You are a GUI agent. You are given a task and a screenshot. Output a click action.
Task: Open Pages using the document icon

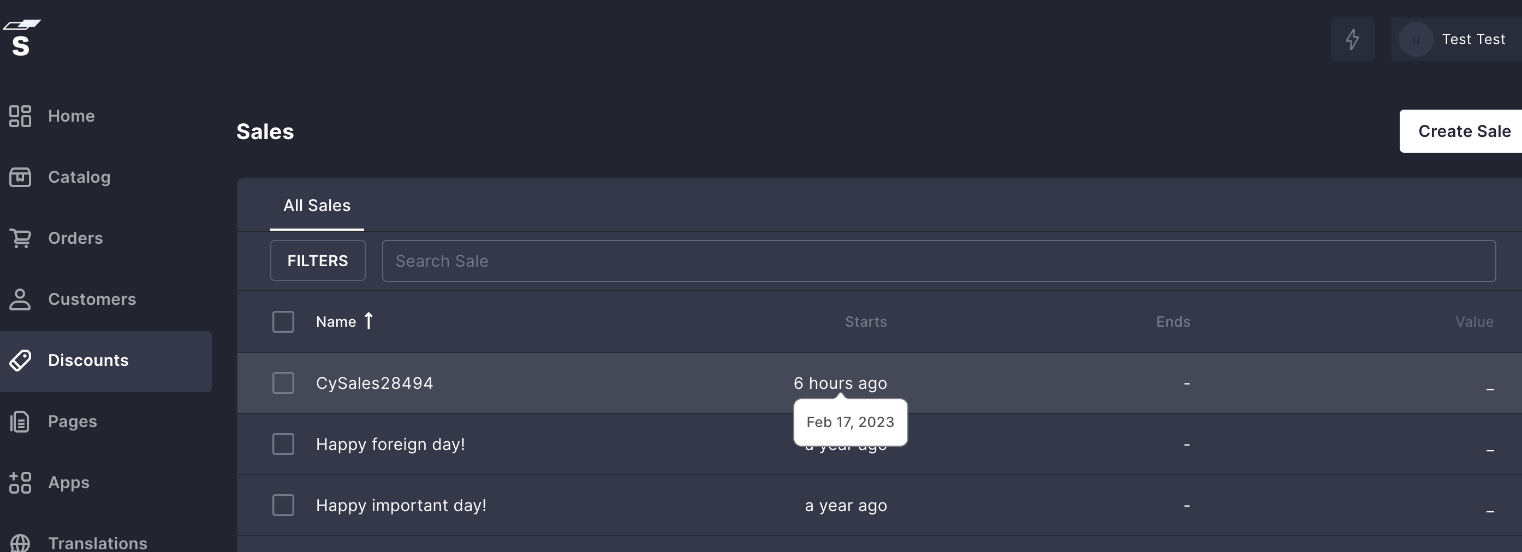click(x=21, y=421)
